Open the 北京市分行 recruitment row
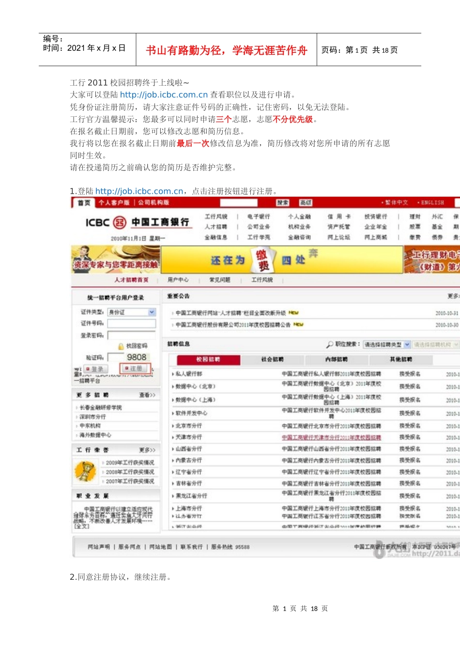Viewport: 460px width, 651px height. [189, 426]
